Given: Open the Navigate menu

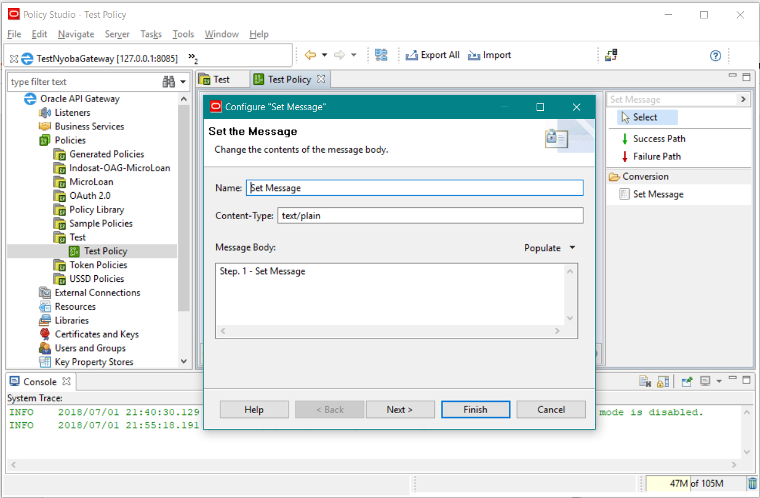Looking at the screenshot, I should click(x=76, y=34).
